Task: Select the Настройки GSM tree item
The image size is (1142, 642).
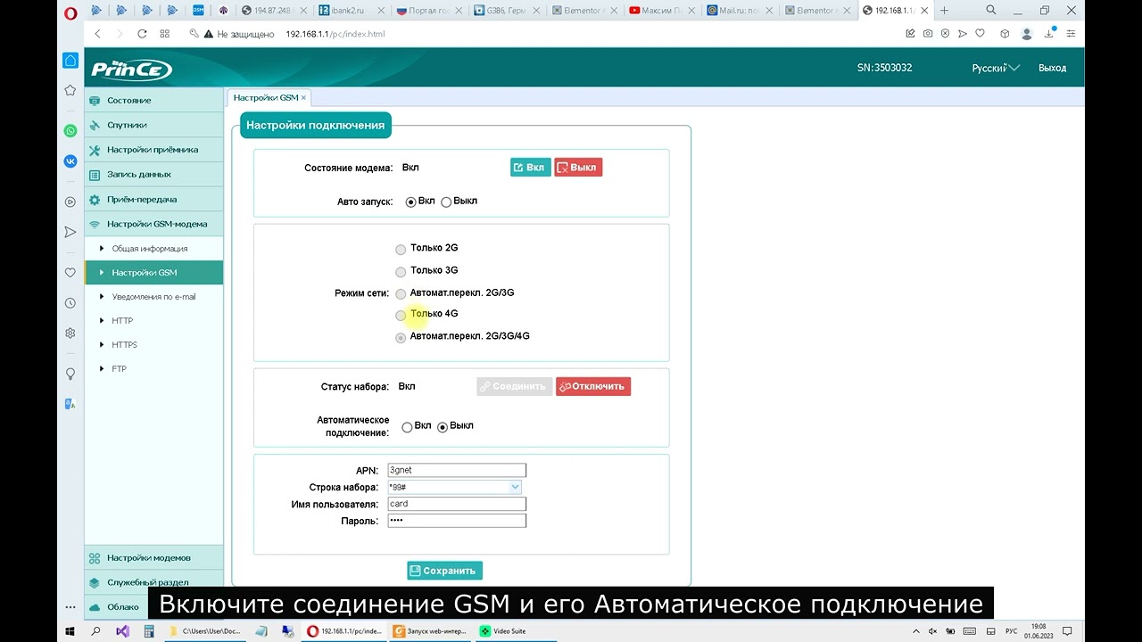Action: pyautogui.click(x=153, y=273)
